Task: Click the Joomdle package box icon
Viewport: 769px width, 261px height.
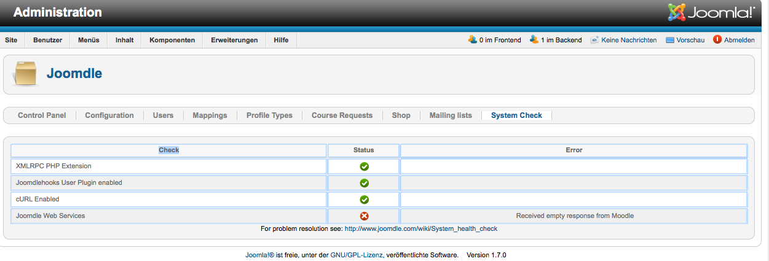Action: point(26,74)
